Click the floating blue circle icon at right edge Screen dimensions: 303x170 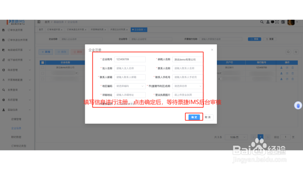coord(298,105)
